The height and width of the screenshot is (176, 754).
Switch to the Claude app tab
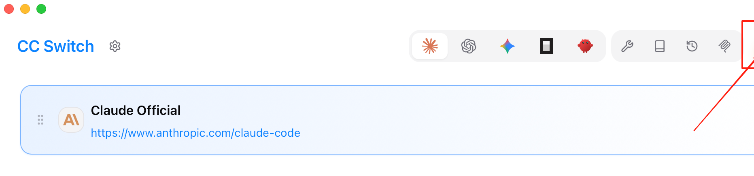(x=430, y=46)
